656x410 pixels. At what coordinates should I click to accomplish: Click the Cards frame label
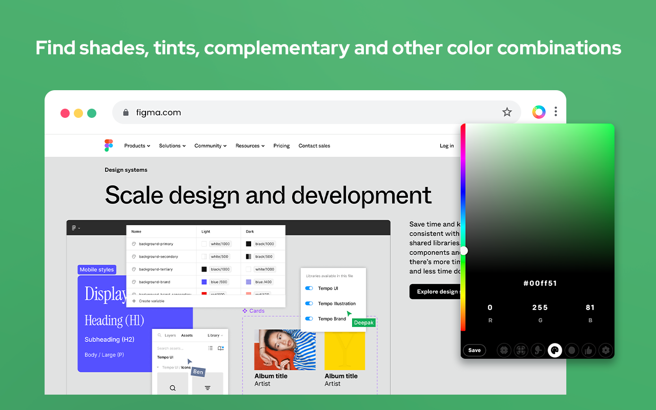pyautogui.click(x=257, y=311)
